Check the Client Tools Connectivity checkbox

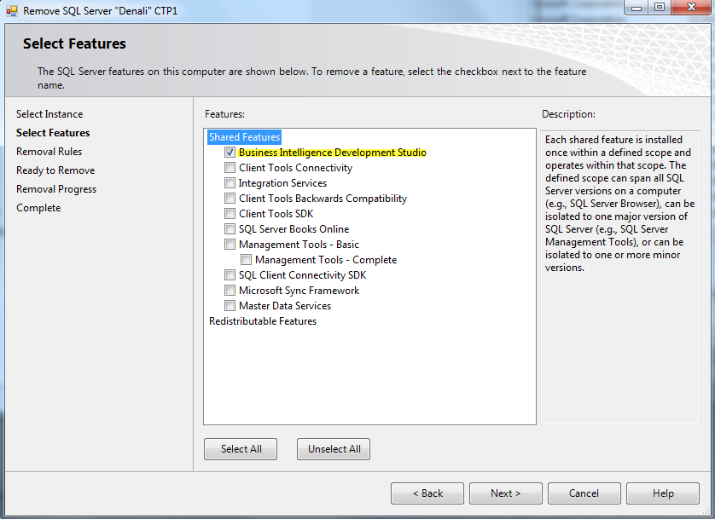click(230, 168)
